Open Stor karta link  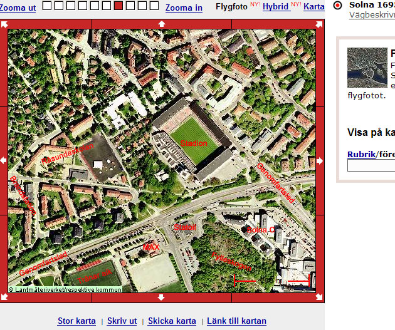77,321
